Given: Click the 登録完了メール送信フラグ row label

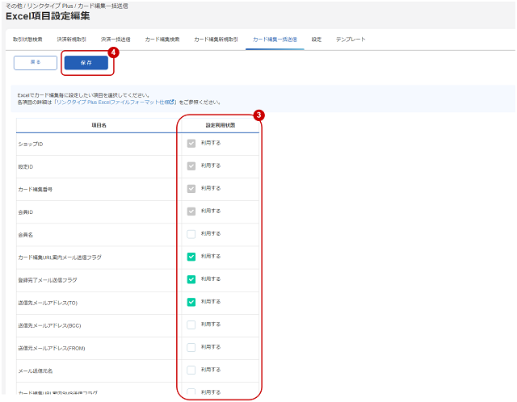Looking at the screenshot, I should click(x=48, y=280).
